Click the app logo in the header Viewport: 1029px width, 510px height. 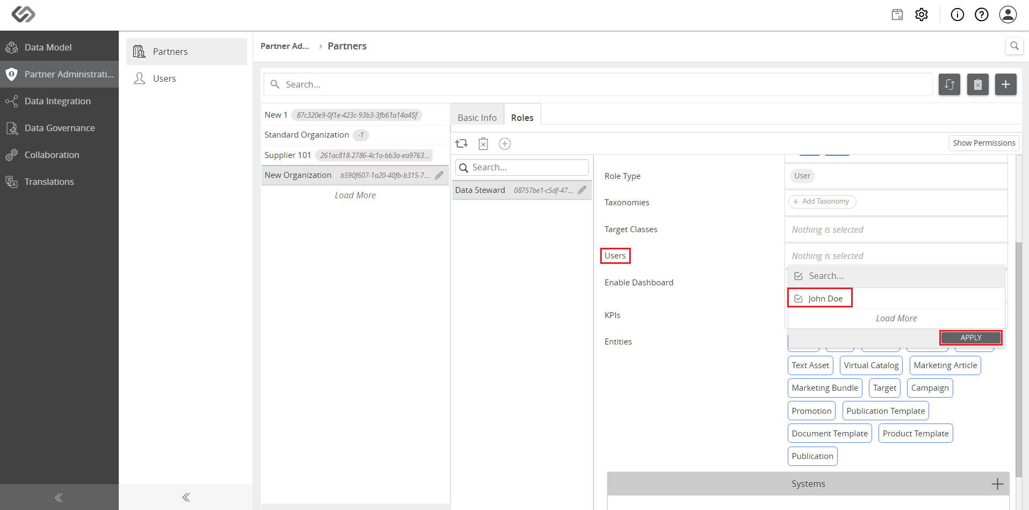tap(23, 14)
